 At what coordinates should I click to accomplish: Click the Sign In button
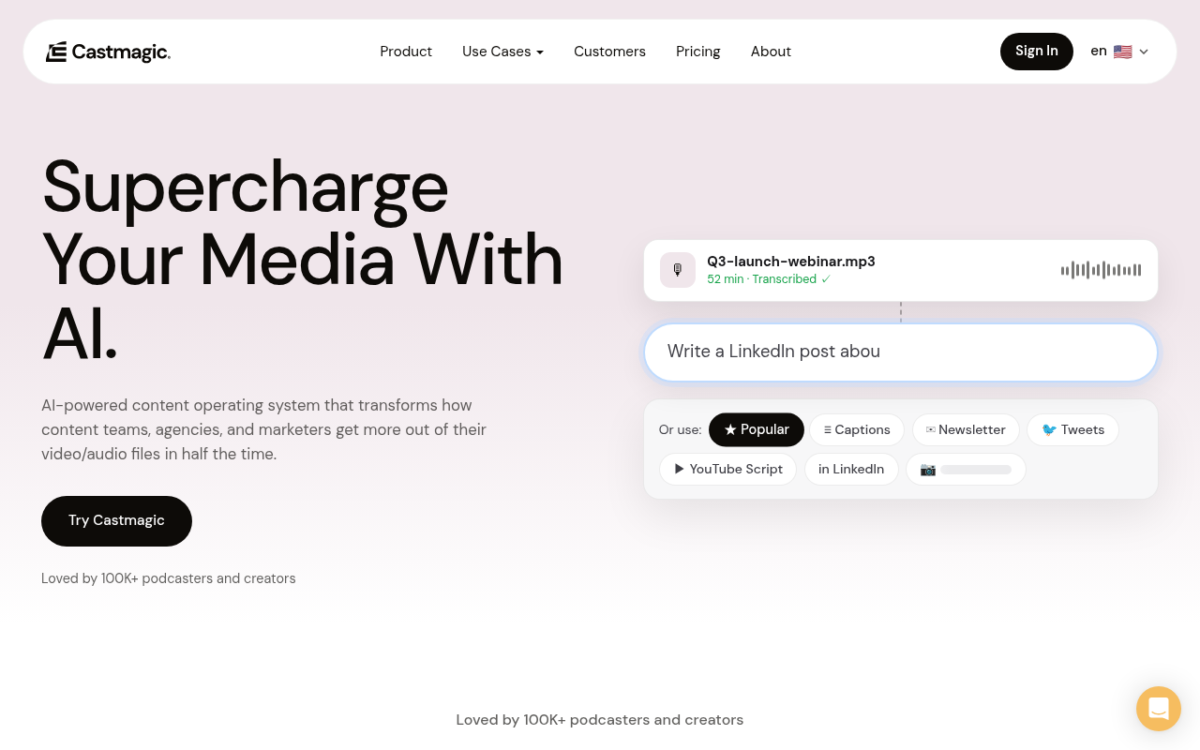coord(1037,52)
